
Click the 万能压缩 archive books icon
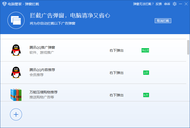16,95
